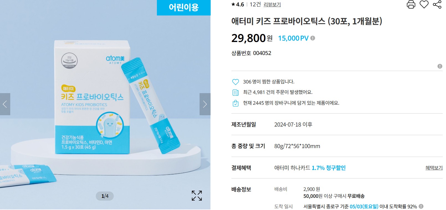This screenshot has height=210, width=446.
Task: Click the 어린이용 badge
Action: point(184,7)
